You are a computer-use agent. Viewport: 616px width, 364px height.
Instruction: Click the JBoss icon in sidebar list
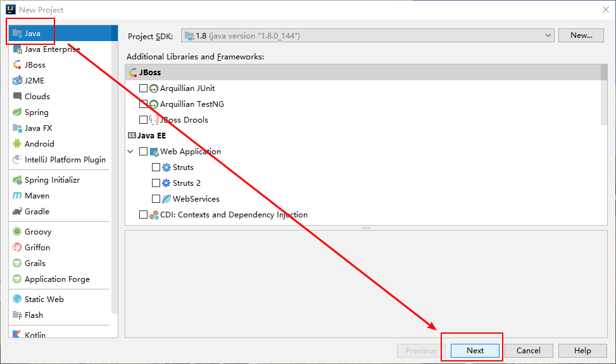tap(17, 64)
